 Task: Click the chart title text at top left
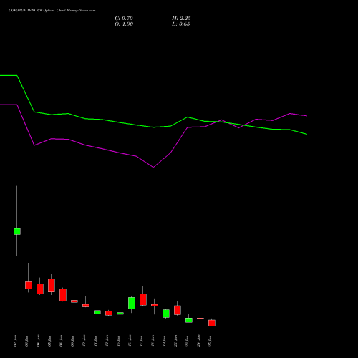52,11
